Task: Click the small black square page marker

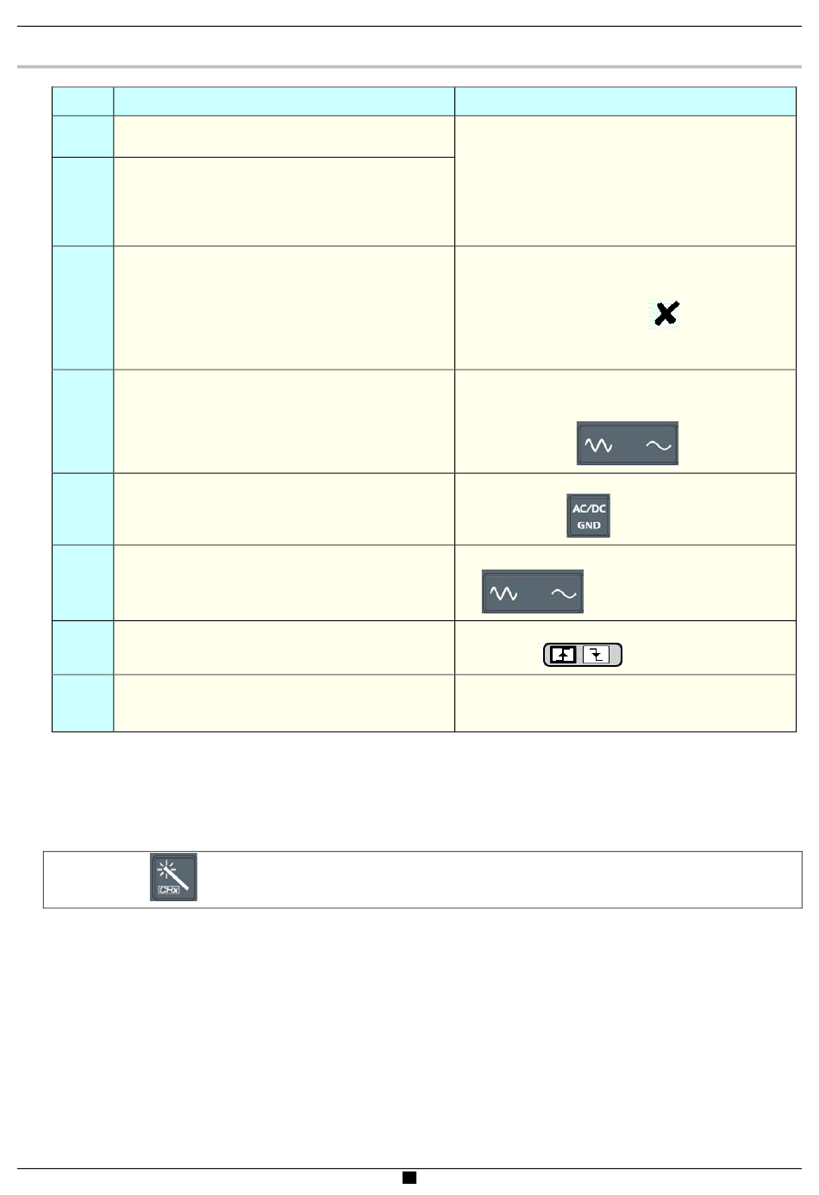Action: 409,1177
